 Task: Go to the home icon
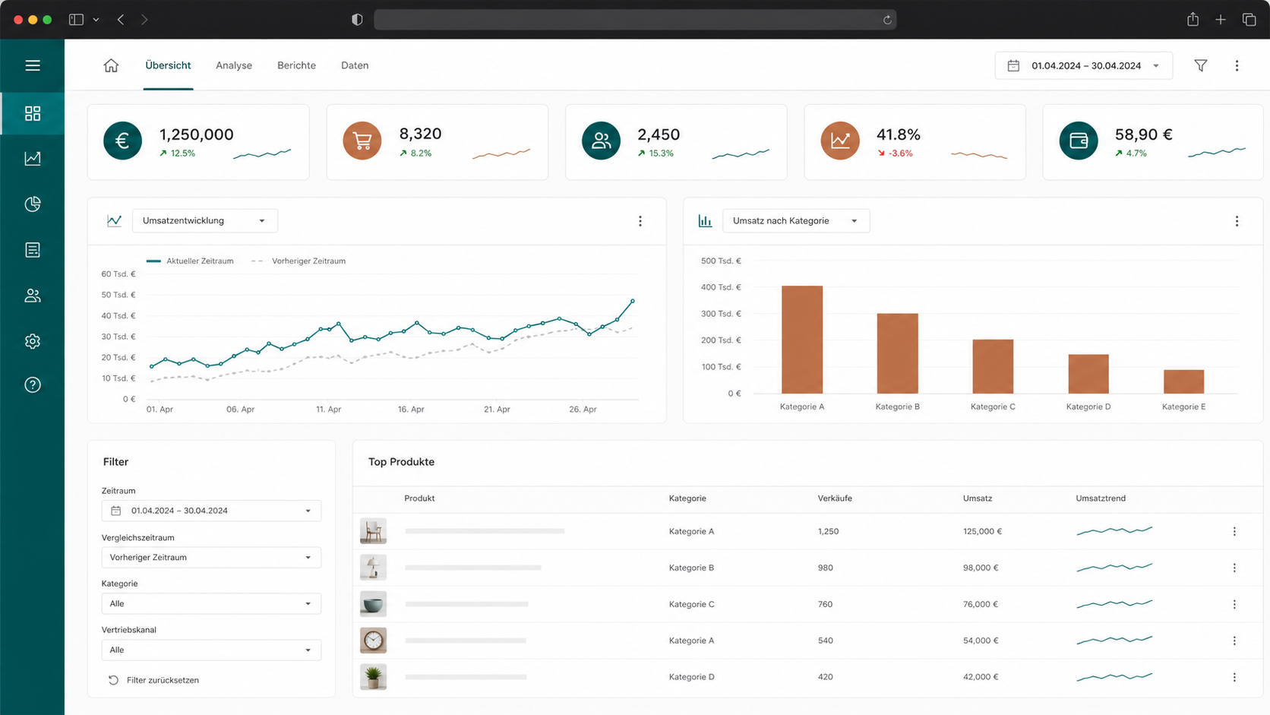click(111, 65)
